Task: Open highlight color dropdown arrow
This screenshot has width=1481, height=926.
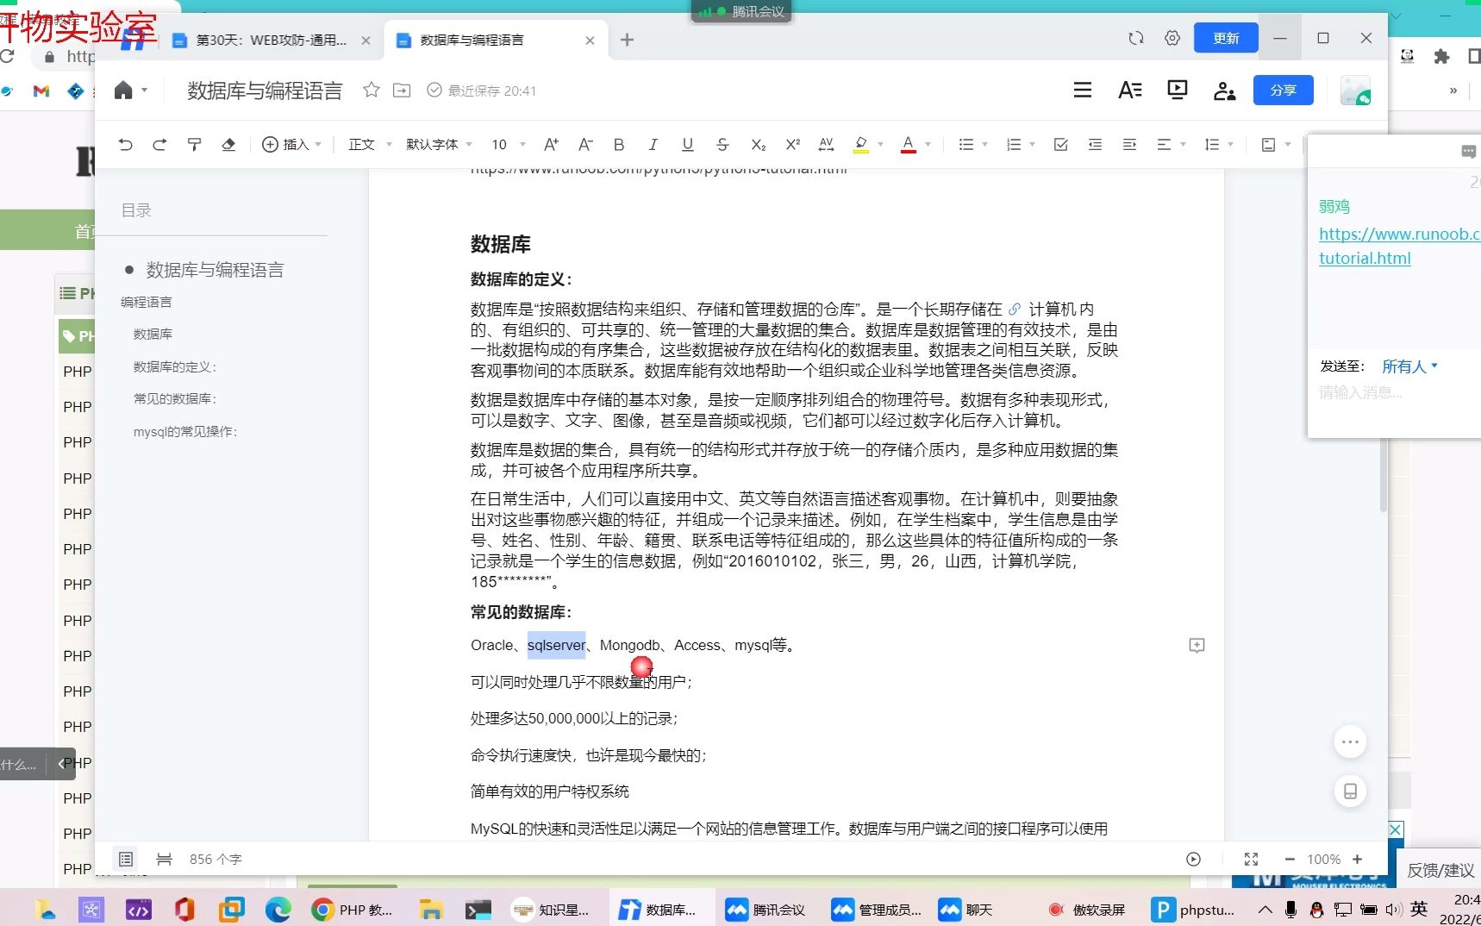Action: [880, 145]
